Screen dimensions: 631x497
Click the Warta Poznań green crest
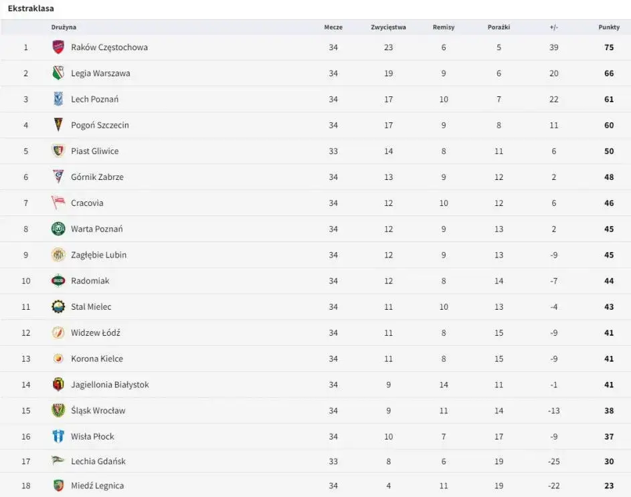point(58,229)
